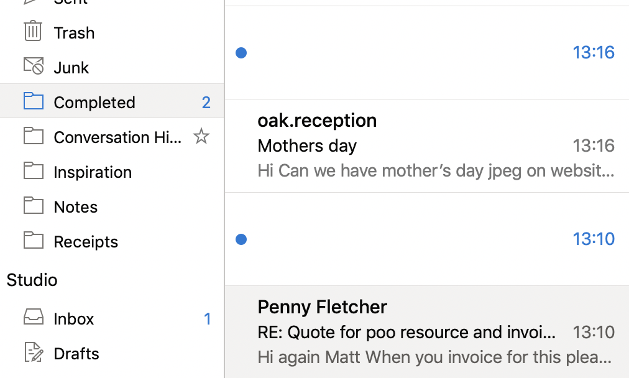Click the Notes folder icon

(34, 206)
